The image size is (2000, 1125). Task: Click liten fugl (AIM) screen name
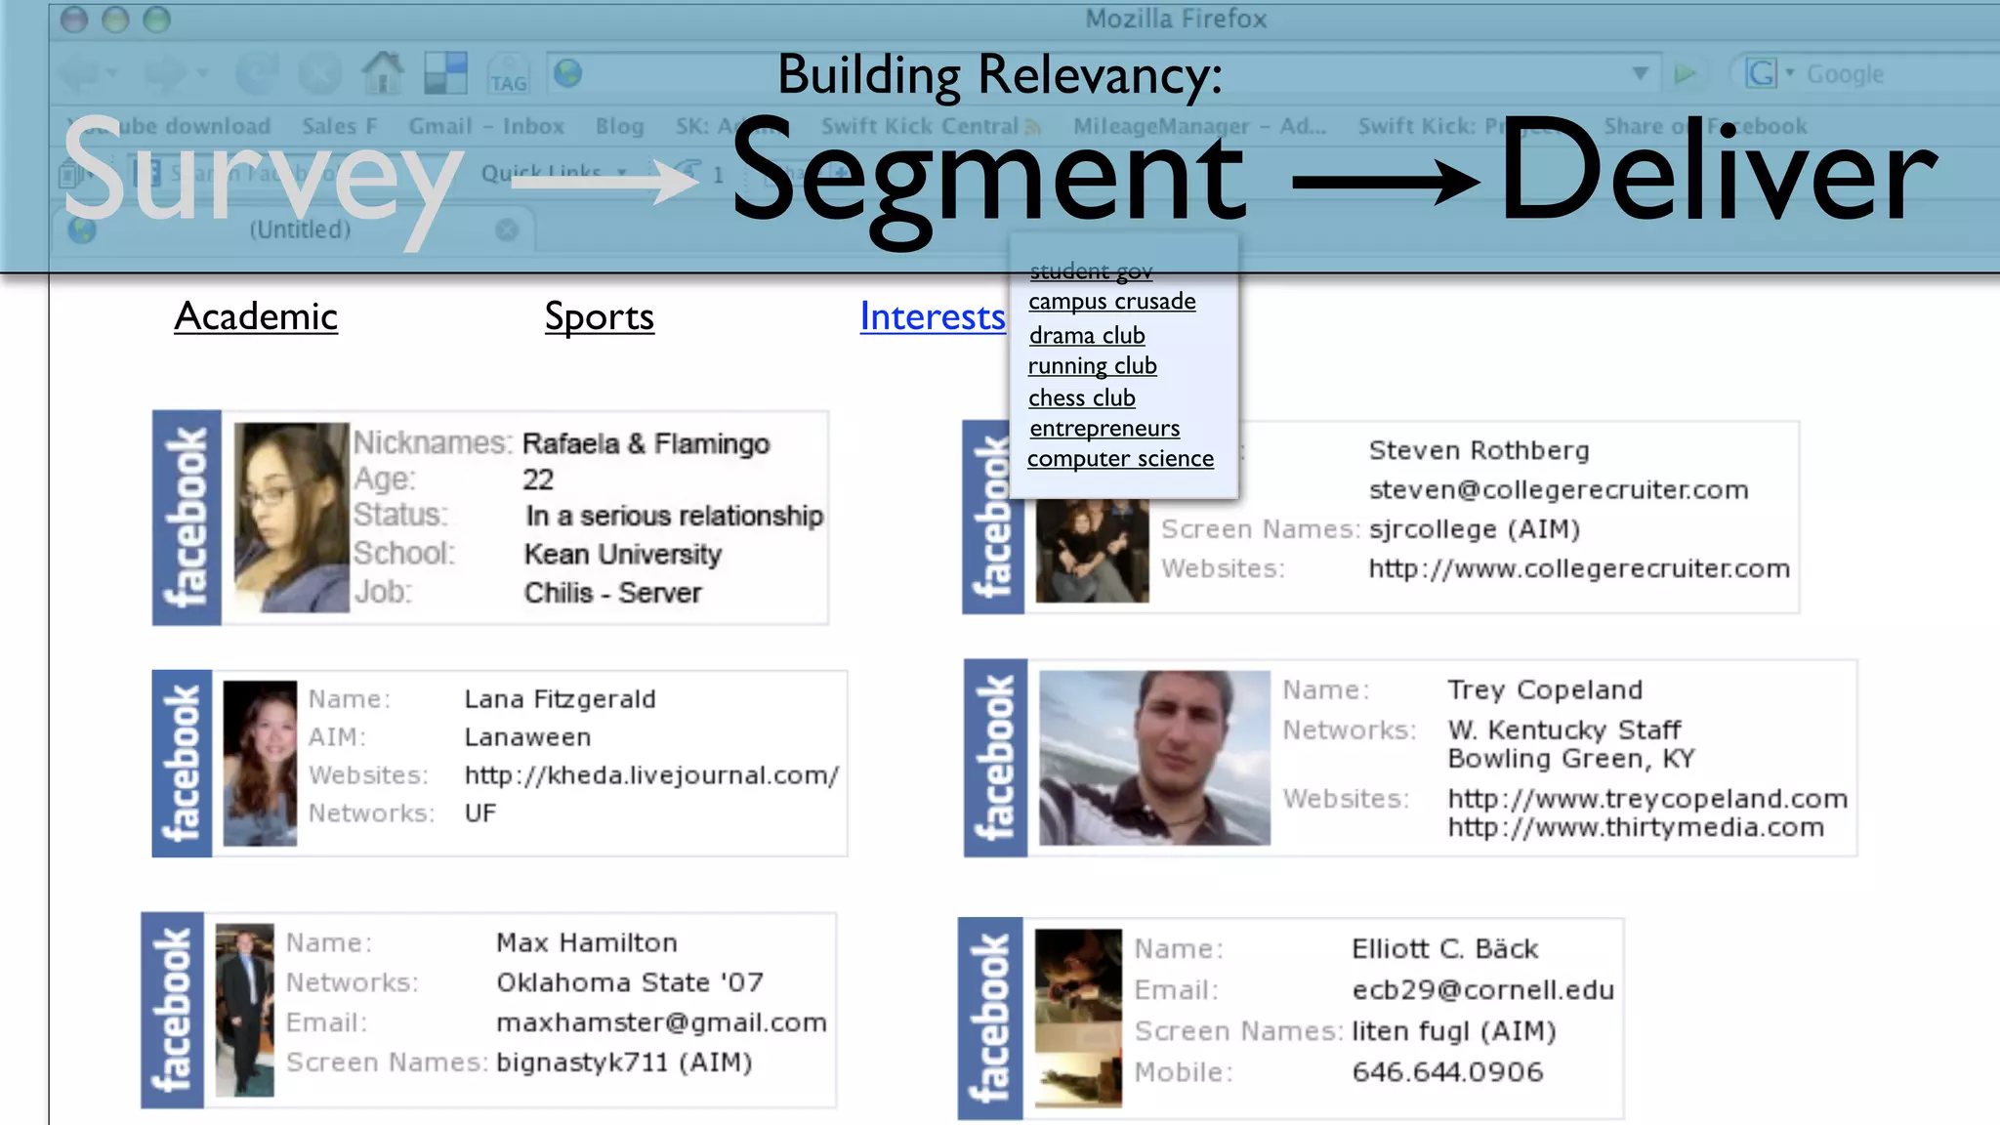1454,1031
